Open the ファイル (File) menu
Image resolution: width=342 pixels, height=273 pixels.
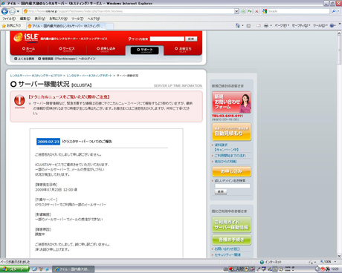tap(9, 19)
